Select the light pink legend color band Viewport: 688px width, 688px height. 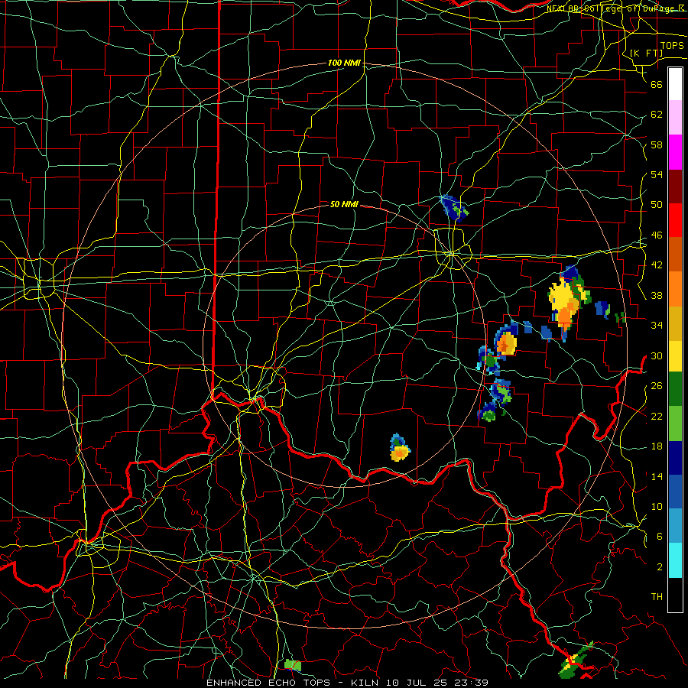675,117
